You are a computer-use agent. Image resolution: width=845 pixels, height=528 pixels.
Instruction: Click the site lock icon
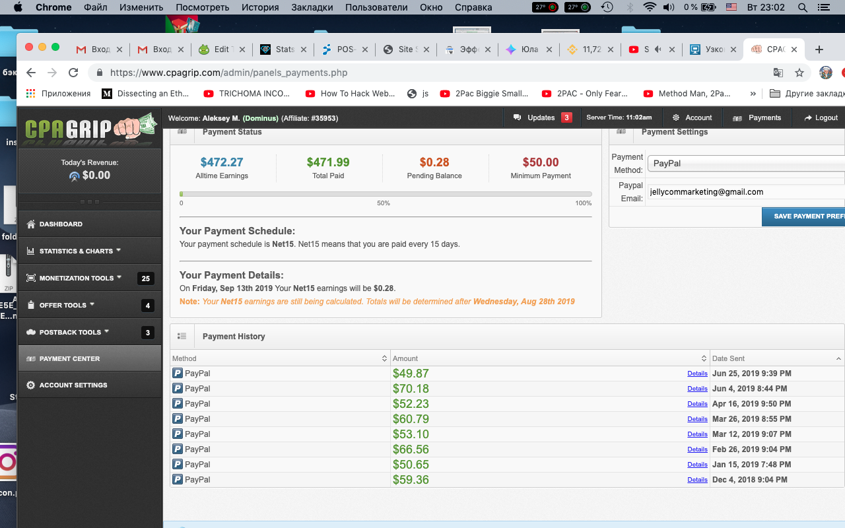click(x=100, y=73)
